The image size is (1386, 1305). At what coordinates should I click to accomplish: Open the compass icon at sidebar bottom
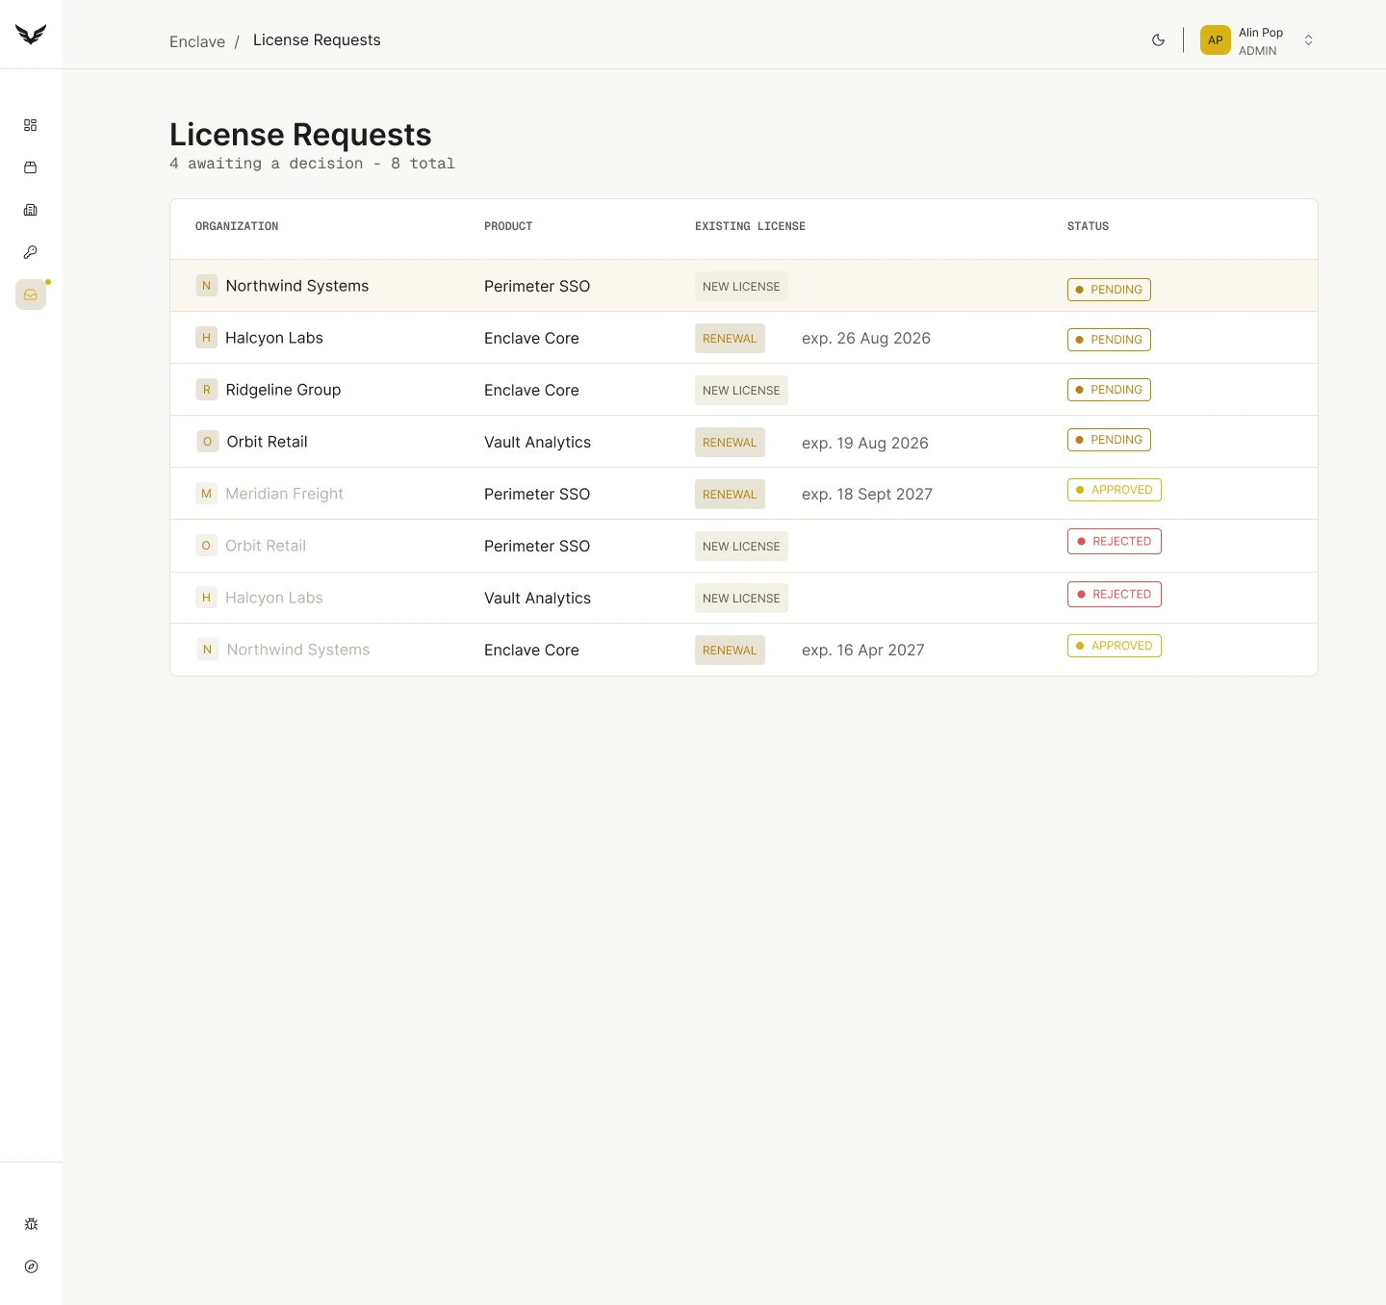[31, 1267]
